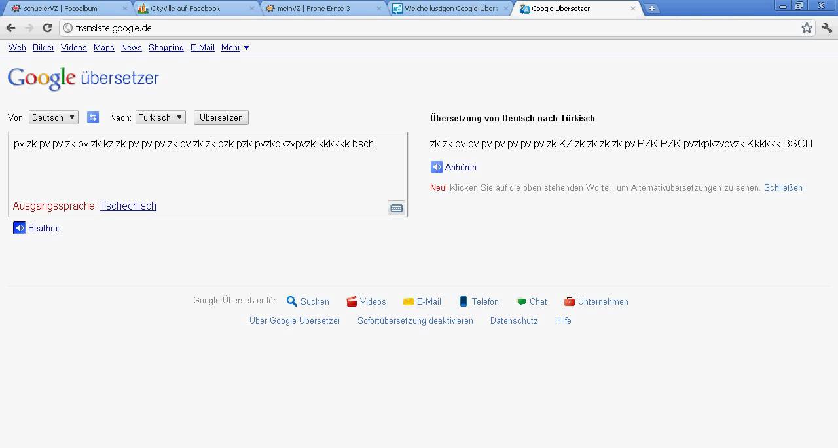Open the Von source language dropdown (Deutsch)
Screen dimensions: 838x448
point(53,117)
